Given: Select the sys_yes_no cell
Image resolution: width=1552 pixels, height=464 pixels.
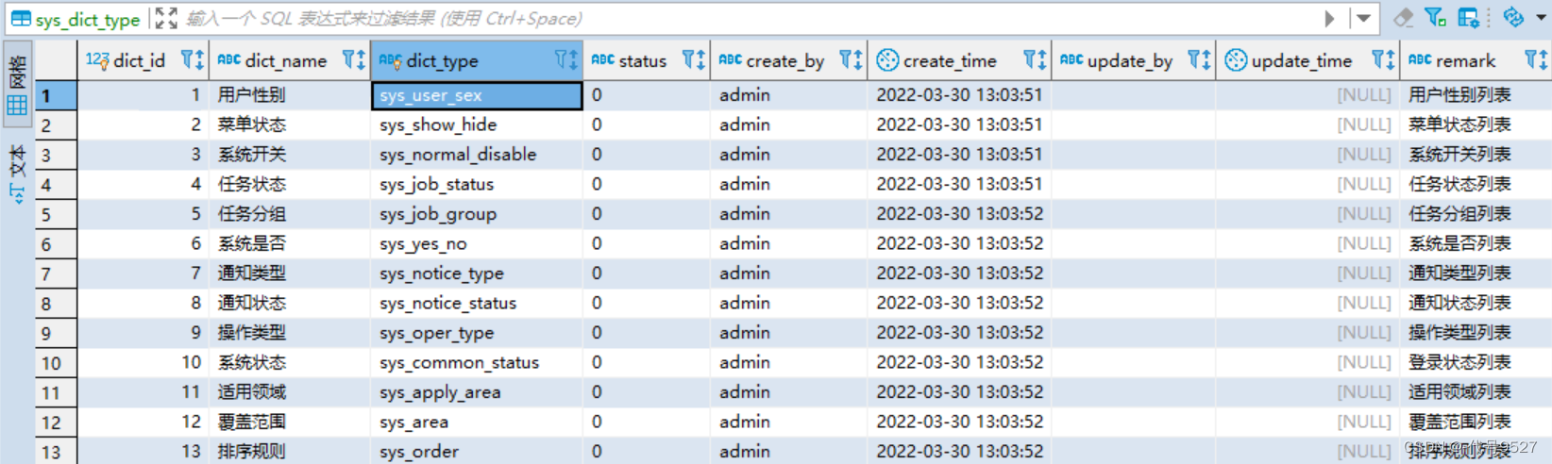Looking at the screenshot, I should point(477,243).
